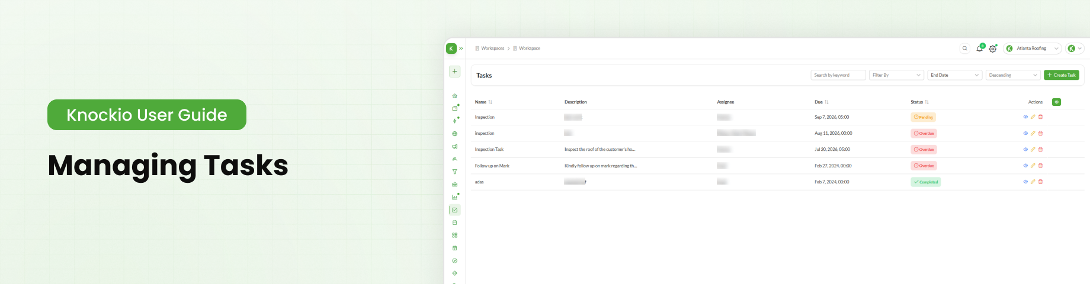Open the user profile avatar dropdown
The width and height of the screenshot is (1090, 284).
tap(1075, 49)
